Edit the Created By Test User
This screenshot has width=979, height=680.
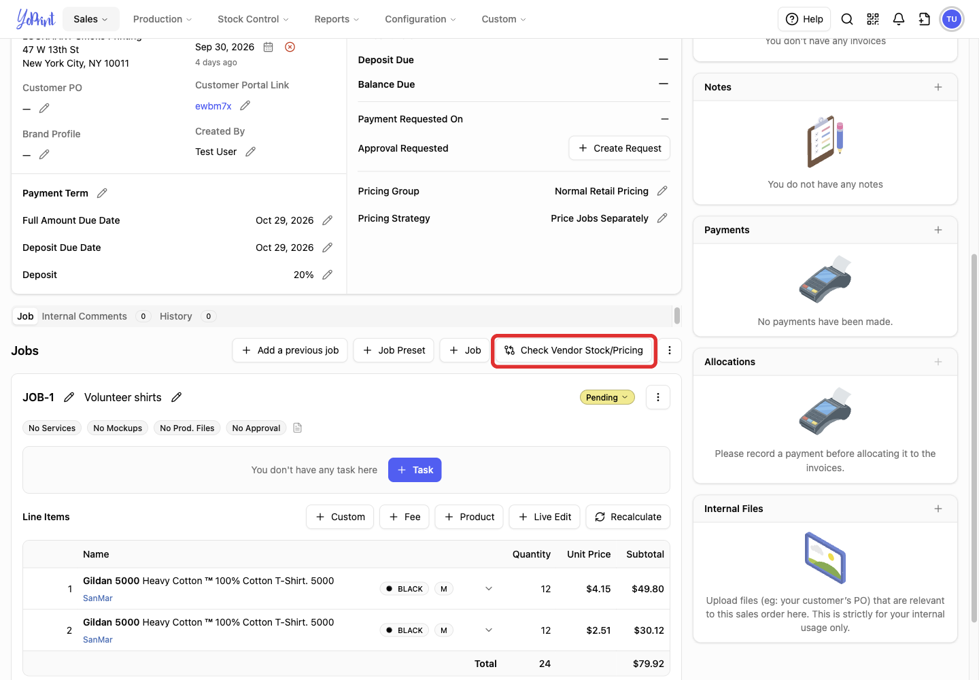pyautogui.click(x=251, y=152)
